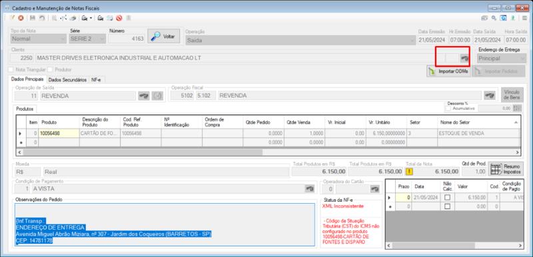The image size is (533, 257).
Task: Click the pencil edit-note toolbar icon
Action: 12,18
